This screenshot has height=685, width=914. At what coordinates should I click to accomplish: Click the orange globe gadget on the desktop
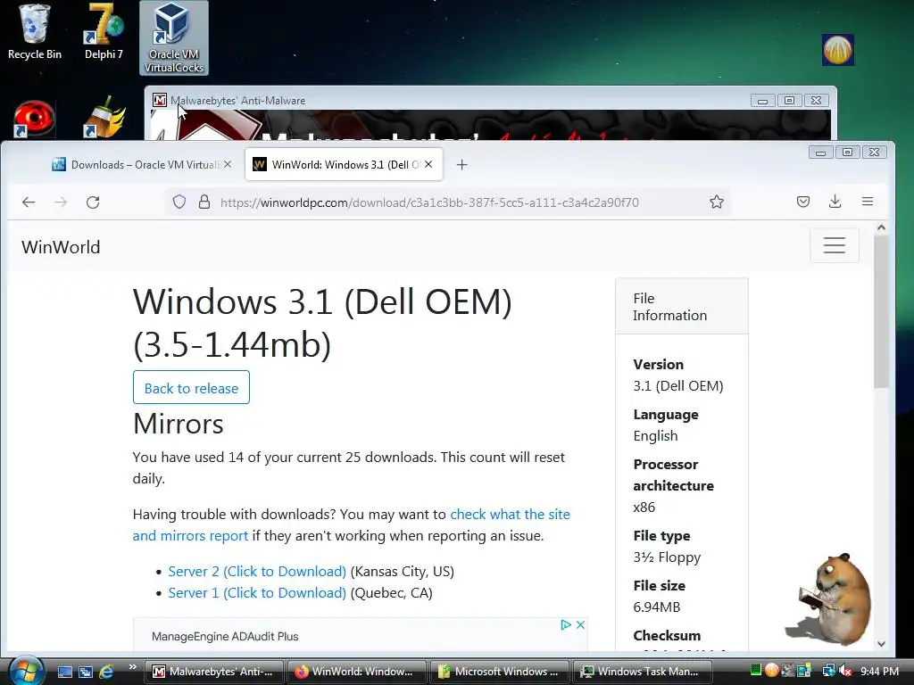coord(837,50)
